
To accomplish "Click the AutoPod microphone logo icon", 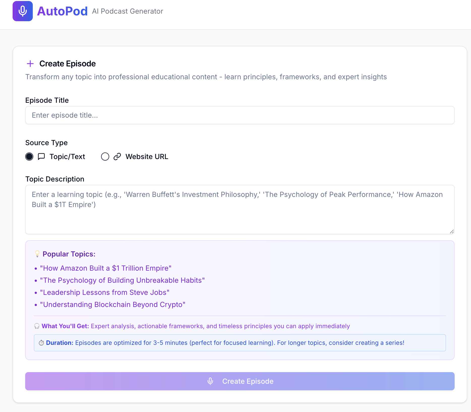I will (x=22, y=11).
